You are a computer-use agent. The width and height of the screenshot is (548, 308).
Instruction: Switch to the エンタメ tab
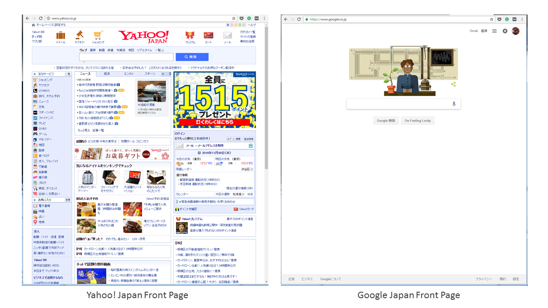(128, 74)
